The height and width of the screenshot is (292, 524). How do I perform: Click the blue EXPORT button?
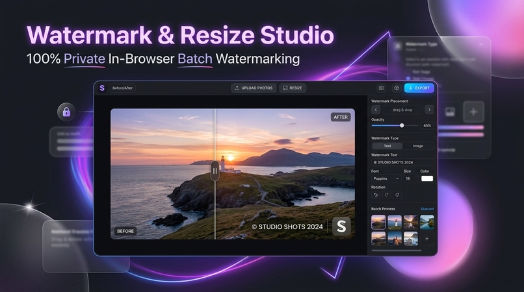(419, 88)
